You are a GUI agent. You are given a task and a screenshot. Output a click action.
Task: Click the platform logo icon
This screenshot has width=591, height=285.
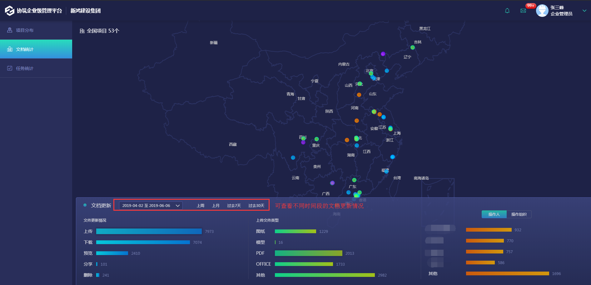coord(9,11)
